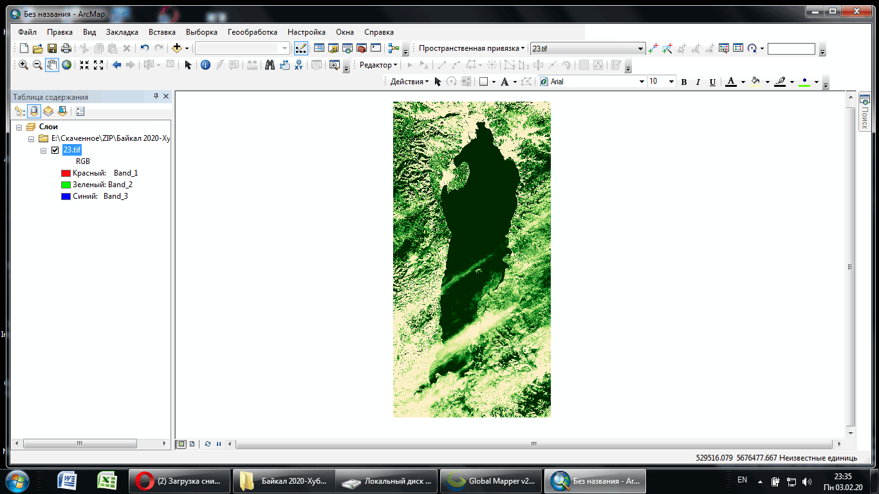This screenshot has width=879, height=494.
Task: Open the Go To XY tool
Action: [x=298, y=64]
